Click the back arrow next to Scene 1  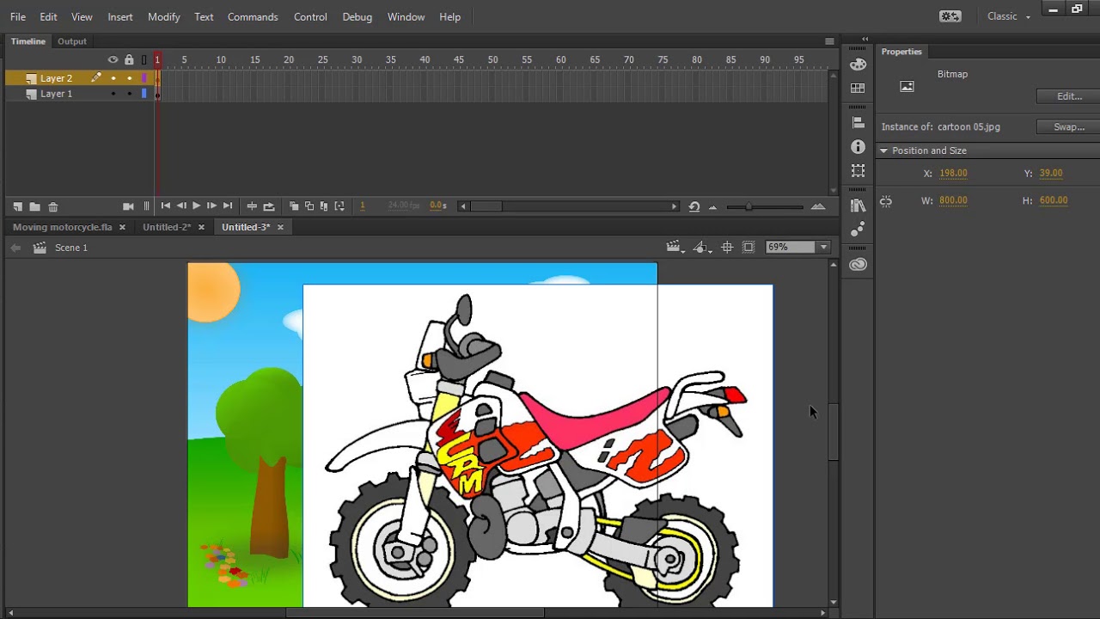(15, 248)
